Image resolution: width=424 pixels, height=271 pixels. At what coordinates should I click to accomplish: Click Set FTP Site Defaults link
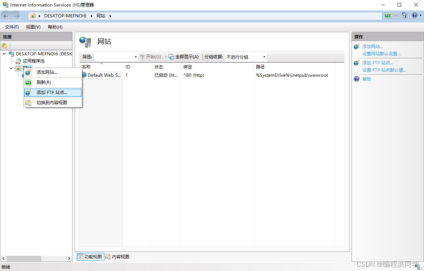tap(384, 70)
